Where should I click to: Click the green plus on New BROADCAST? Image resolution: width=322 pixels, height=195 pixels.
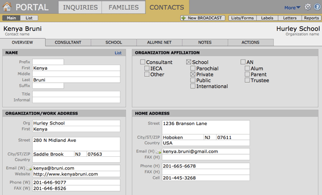tap(184, 18)
